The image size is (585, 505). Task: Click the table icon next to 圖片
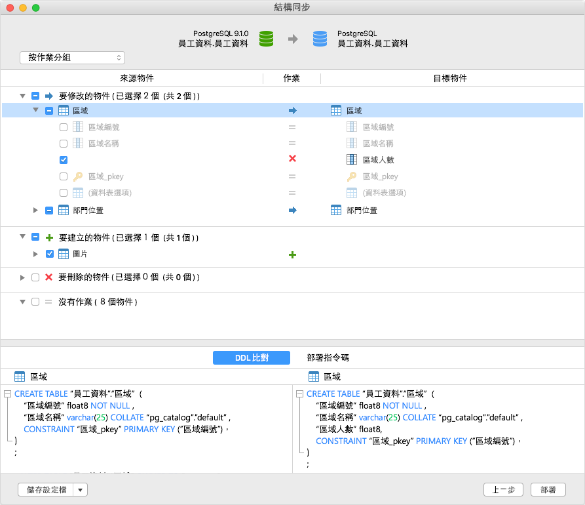click(x=63, y=254)
